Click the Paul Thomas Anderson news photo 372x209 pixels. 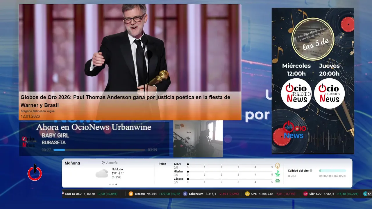(130, 48)
